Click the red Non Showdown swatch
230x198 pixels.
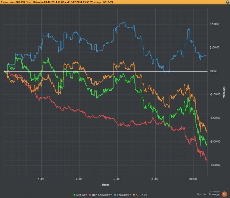pyautogui.click(x=90, y=195)
